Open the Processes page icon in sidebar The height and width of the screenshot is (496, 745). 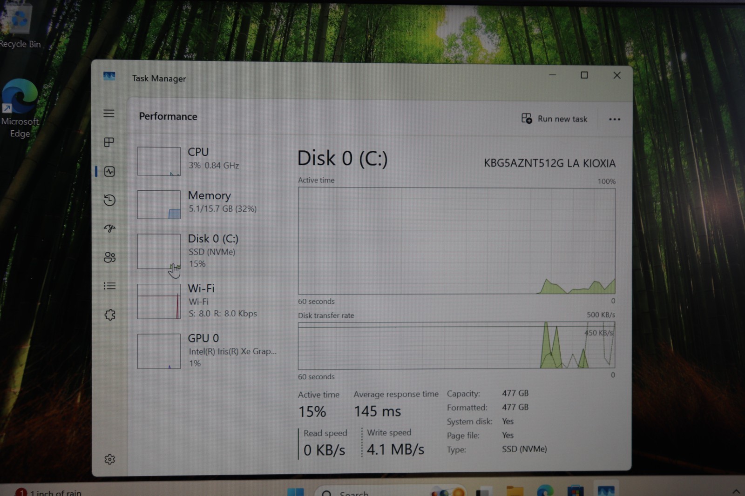click(109, 142)
